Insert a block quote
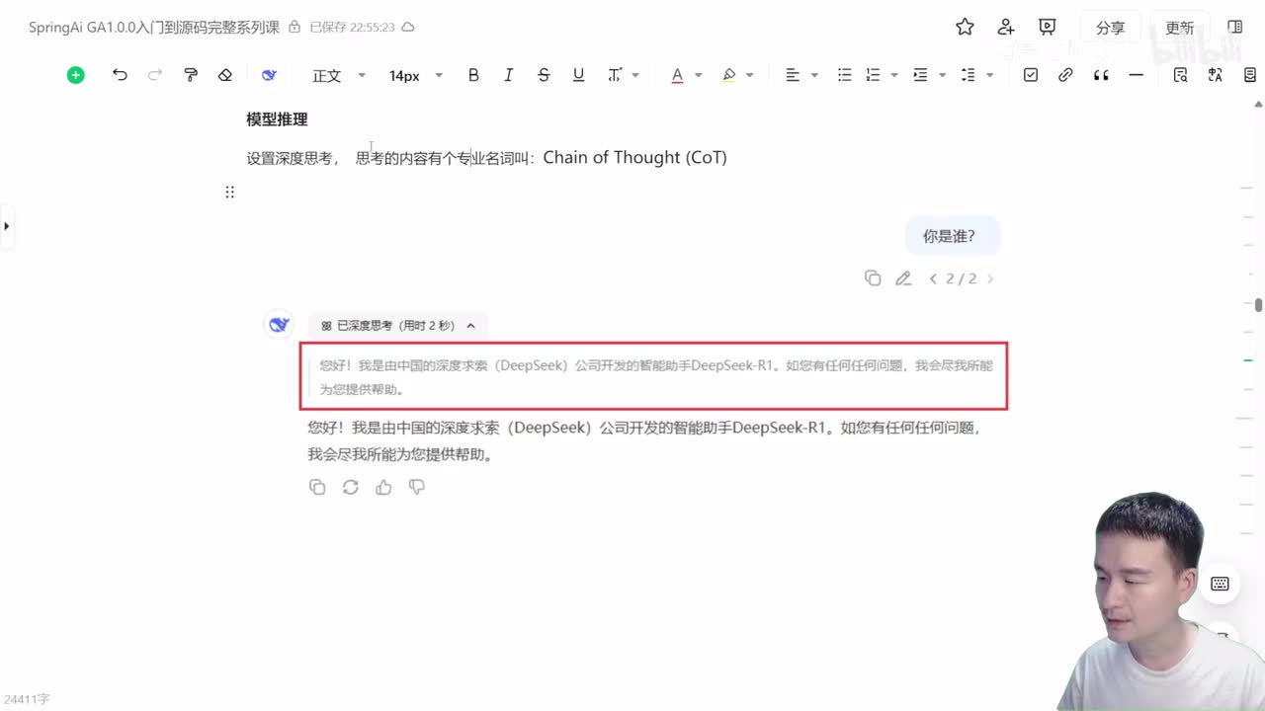Screen dimensions: 1265x711 coord(1101,75)
